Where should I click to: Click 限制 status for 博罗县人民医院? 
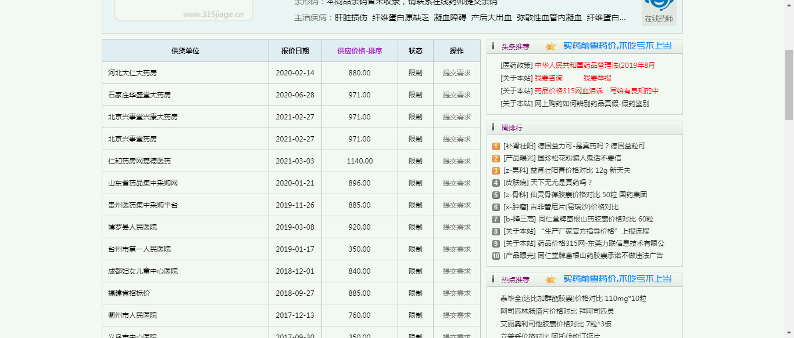tap(416, 227)
